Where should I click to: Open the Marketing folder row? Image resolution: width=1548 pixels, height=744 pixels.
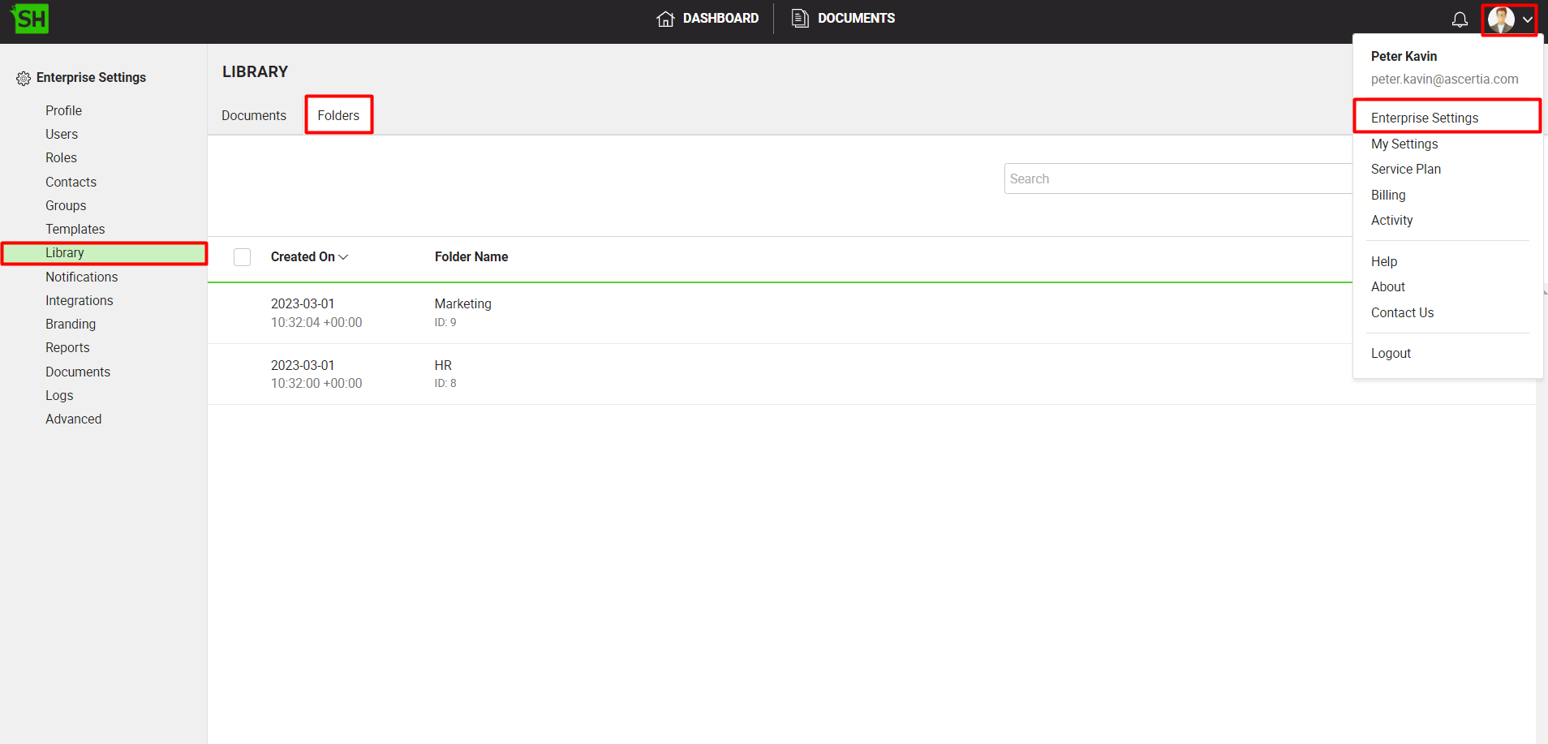point(462,304)
